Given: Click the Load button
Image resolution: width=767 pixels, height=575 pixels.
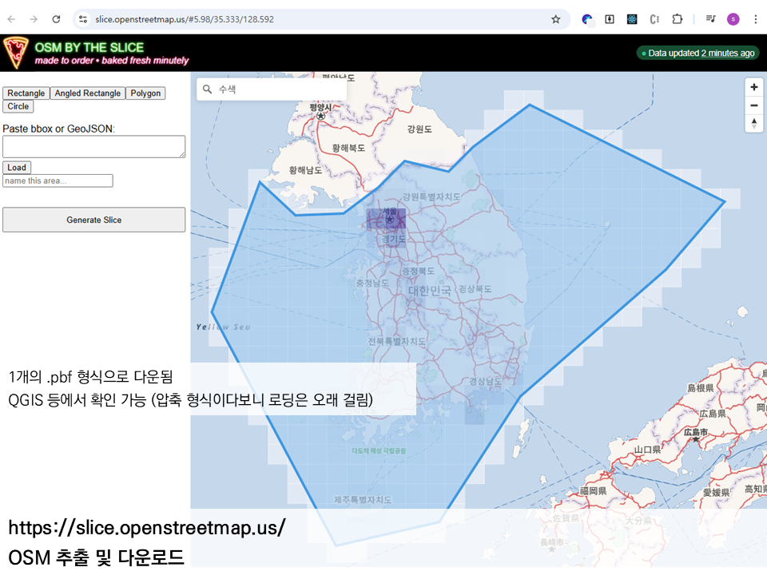Looking at the screenshot, I should pos(17,167).
